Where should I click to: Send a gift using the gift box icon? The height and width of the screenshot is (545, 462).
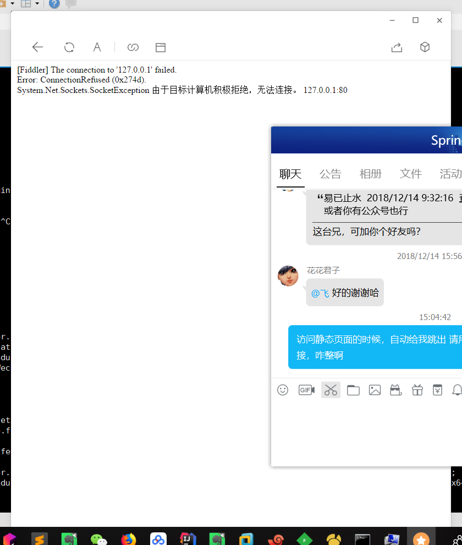417,390
